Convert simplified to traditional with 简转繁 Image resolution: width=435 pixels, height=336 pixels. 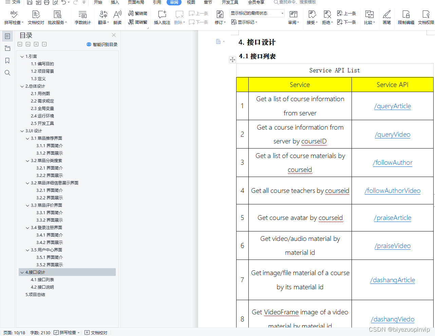[x=138, y=22]
